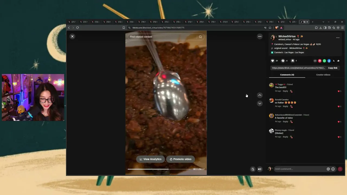The image size is (347, 195).
Task: Open Tuggs' profile avatar
Action: click(271, 85)
